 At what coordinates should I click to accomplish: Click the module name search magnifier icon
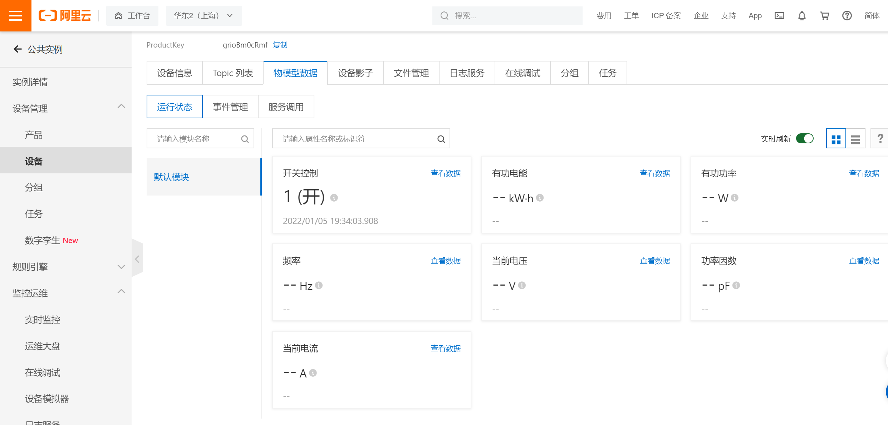click(x=245, y=139)
